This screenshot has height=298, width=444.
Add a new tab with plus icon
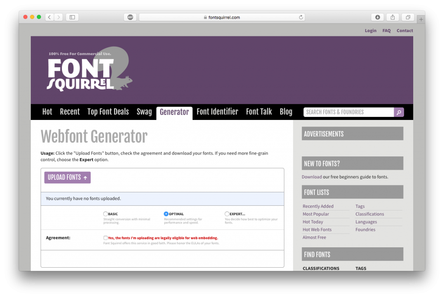(x=421, y=19)
